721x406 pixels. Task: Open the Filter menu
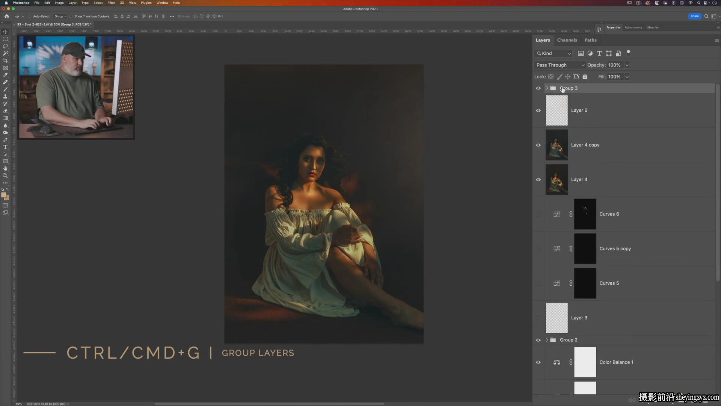point(111,3)
